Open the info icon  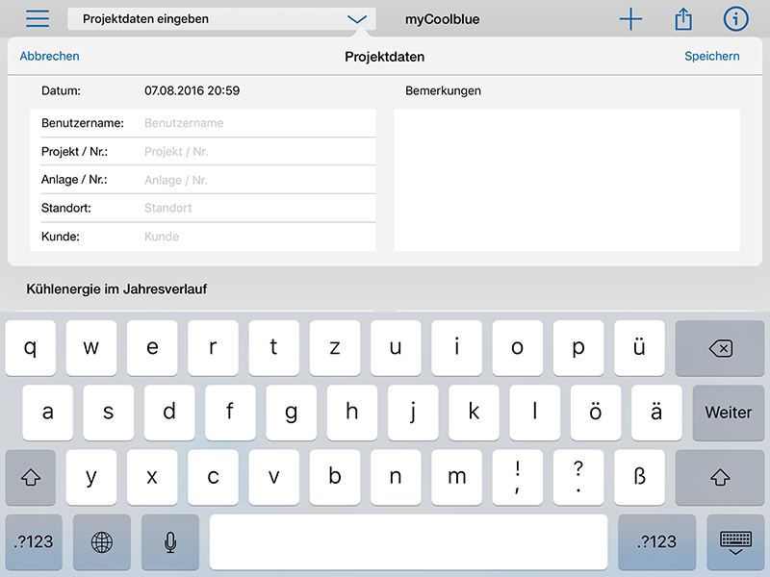(x=735, y=19)
